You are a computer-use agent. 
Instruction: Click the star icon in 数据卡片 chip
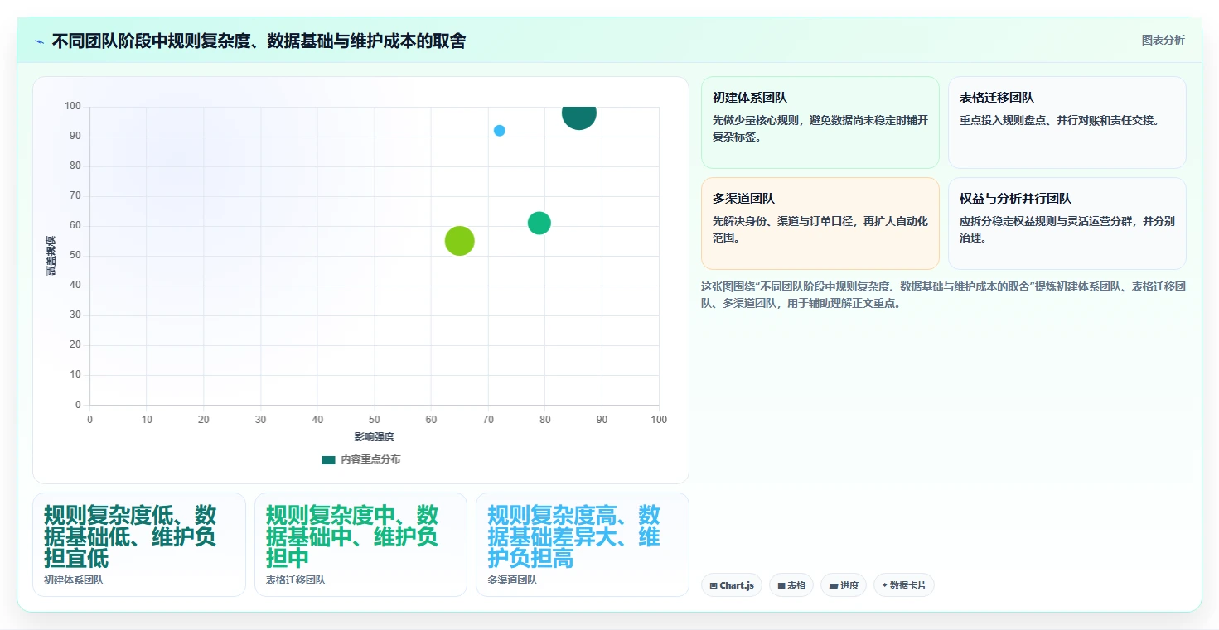[885, 585]
